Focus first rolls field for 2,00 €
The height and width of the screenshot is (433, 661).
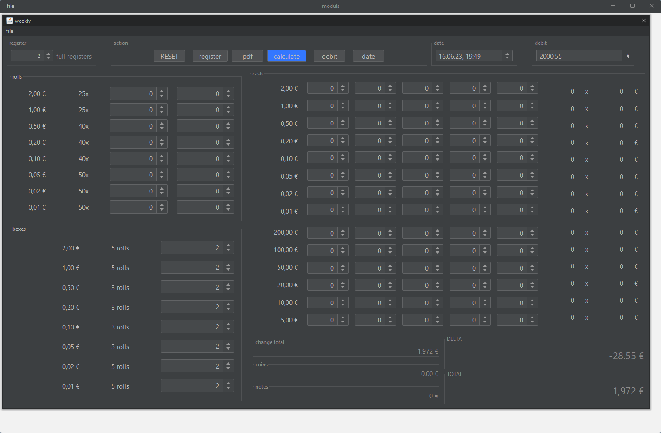point(133,93)
